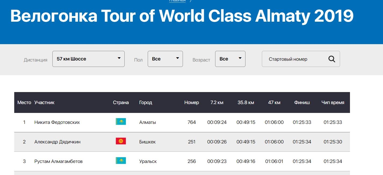Screen dimensions: 383x175
Task: Click the Участник column header
Action: 44,102
